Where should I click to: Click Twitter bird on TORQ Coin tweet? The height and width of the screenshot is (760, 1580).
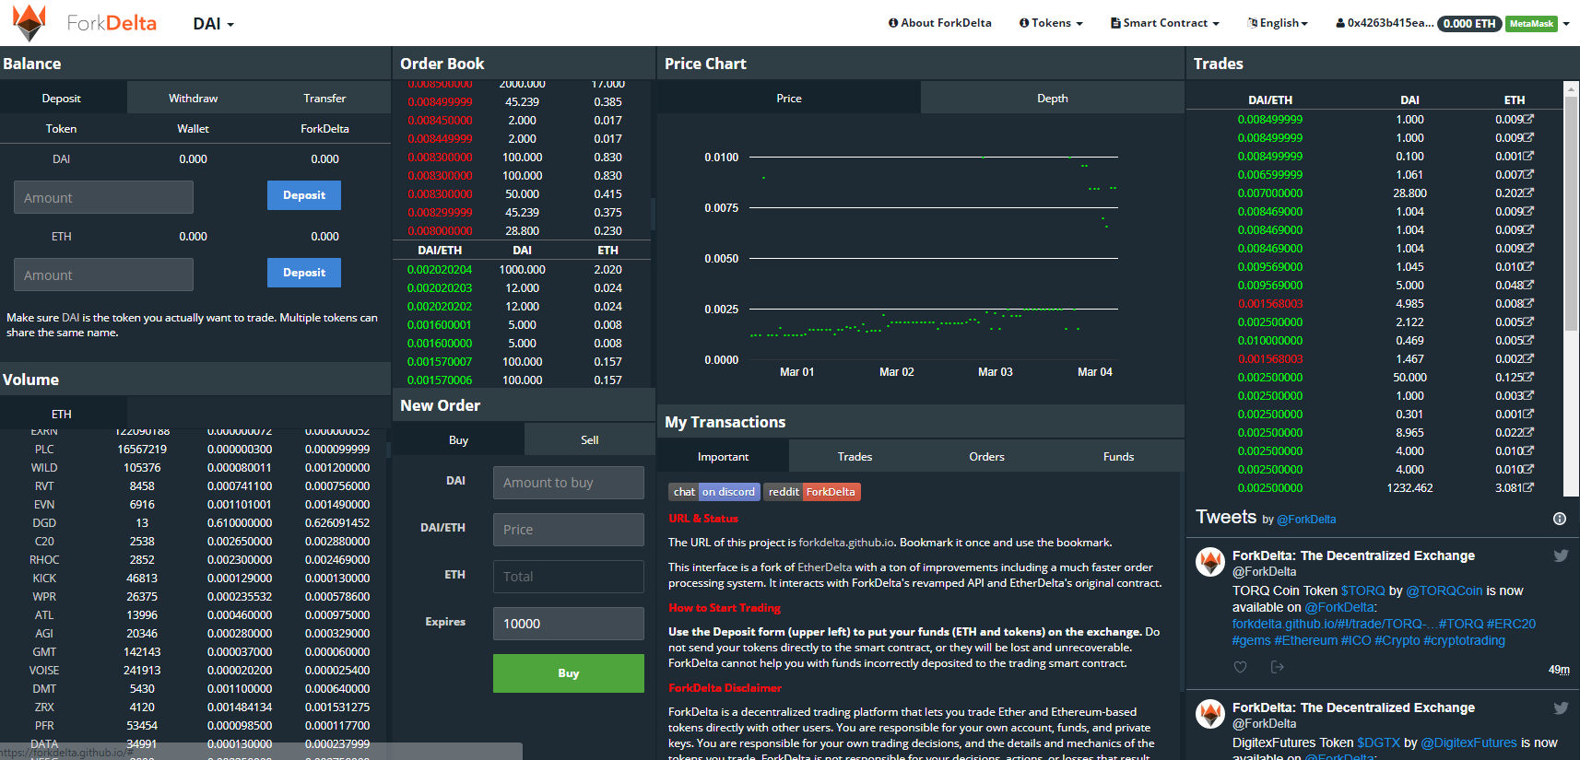coord(1561,555)
